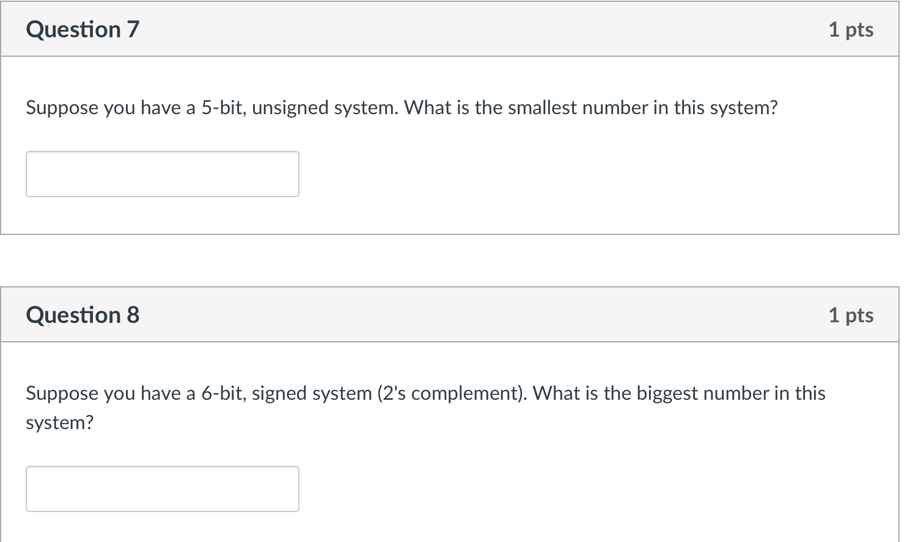Click the "1 pts" label of Question 7
918x542 pixels.
tap(851, 29)
